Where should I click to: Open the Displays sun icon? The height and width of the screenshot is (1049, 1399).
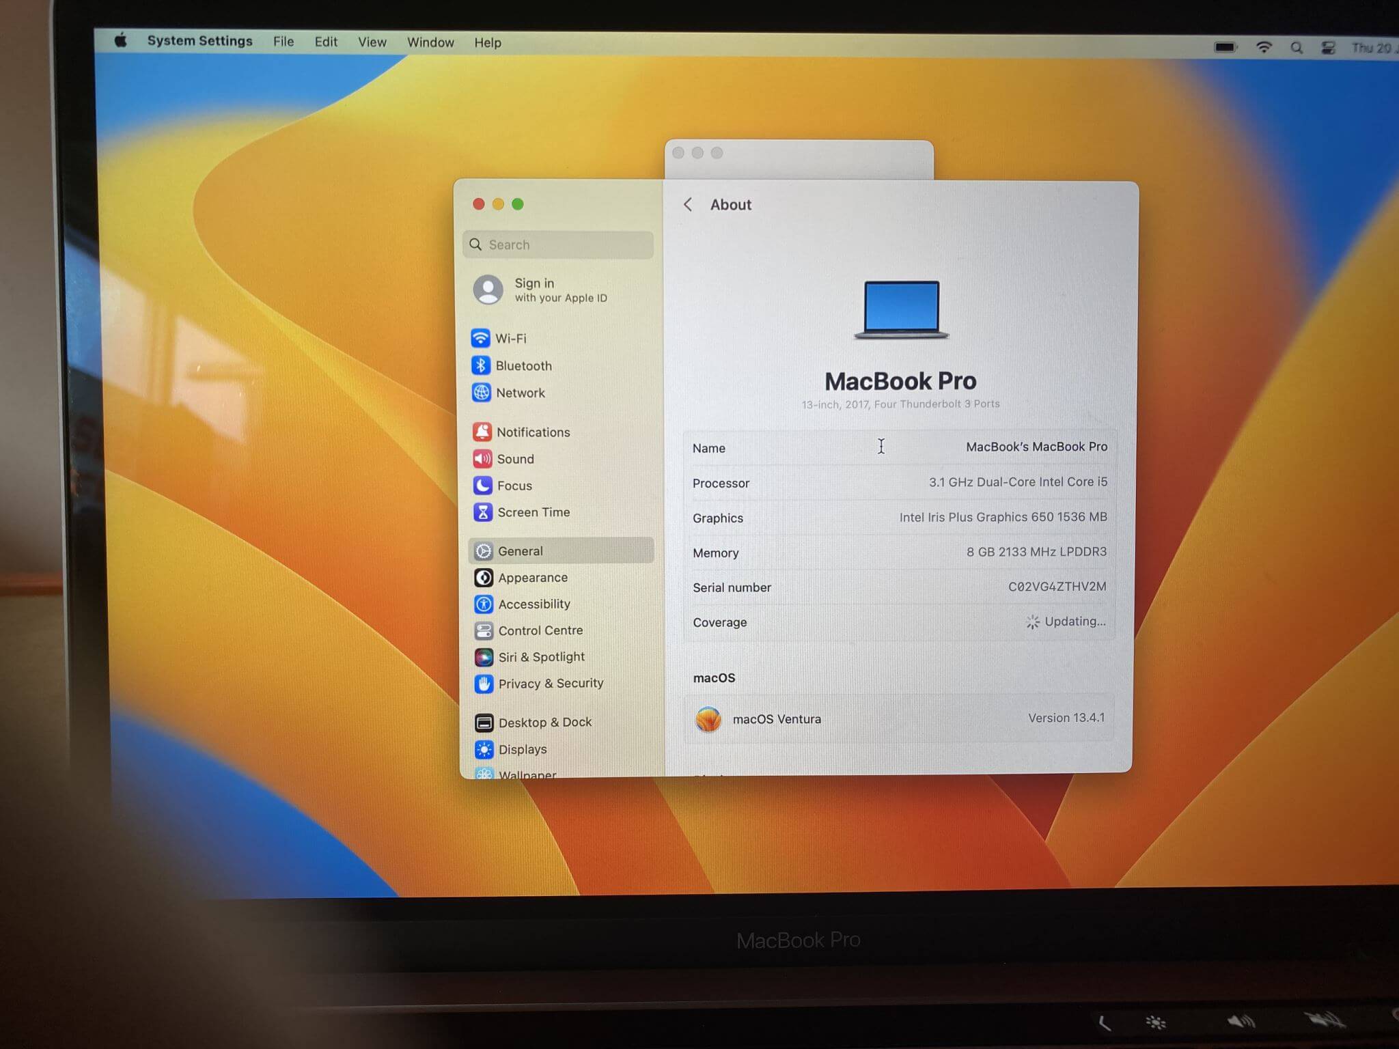tap(484, 749)
